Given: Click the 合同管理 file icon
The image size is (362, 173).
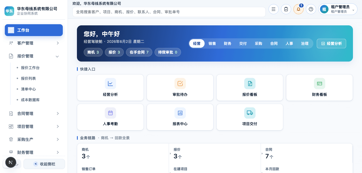Looking at the screenshot, I should click(11, 114).
